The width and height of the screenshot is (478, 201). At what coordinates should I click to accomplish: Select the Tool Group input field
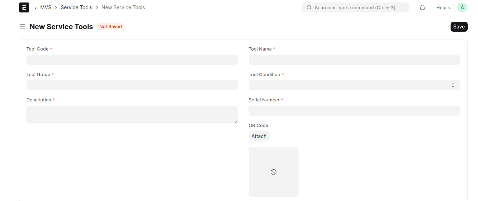pos(132,85)
